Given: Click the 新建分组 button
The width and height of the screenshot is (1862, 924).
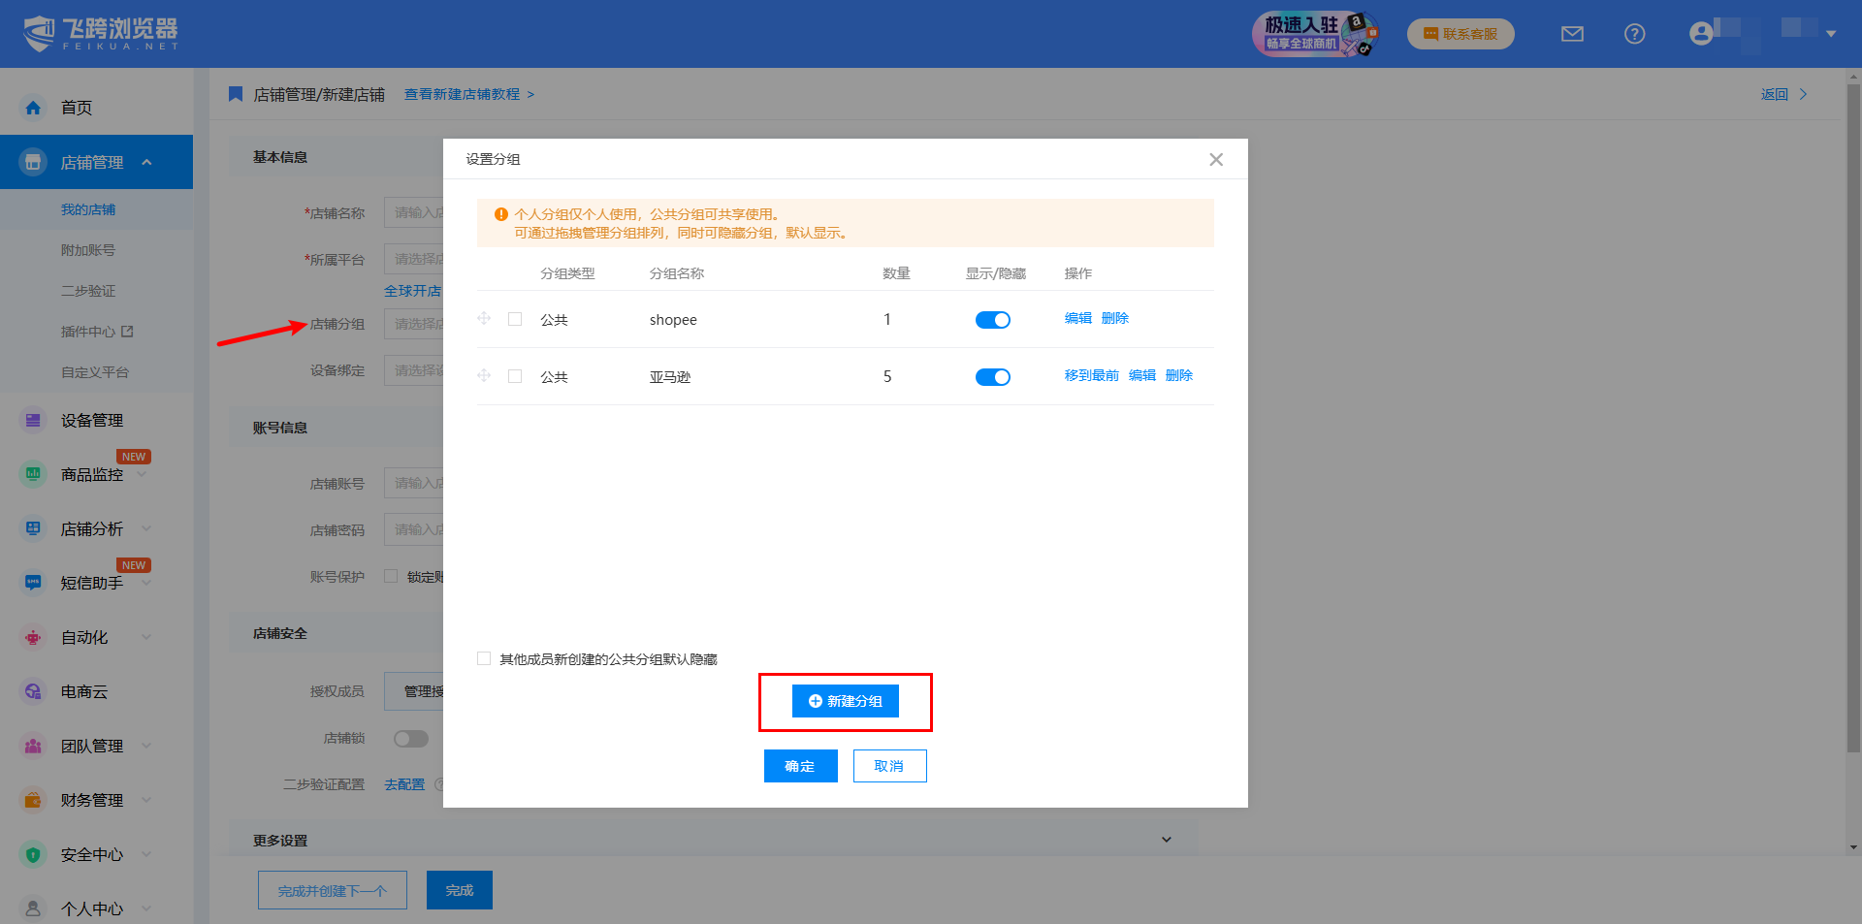Looking at the screenshot, I should pos(845,701).
